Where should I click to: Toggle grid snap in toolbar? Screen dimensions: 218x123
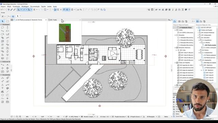point(34,10)
